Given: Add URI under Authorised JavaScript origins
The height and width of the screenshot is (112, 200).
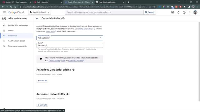Looking at the screenshot, I should tap(42, 81).
